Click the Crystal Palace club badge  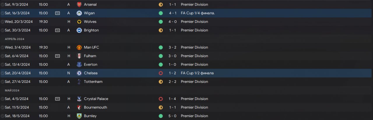click(x=79, y=99)
